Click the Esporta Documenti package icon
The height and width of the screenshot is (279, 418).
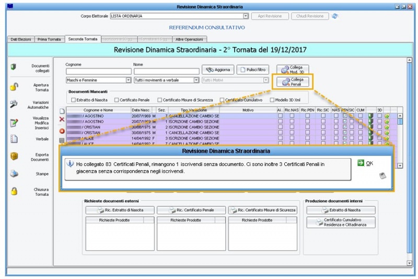pyautogui.click(x=14, y=157)
